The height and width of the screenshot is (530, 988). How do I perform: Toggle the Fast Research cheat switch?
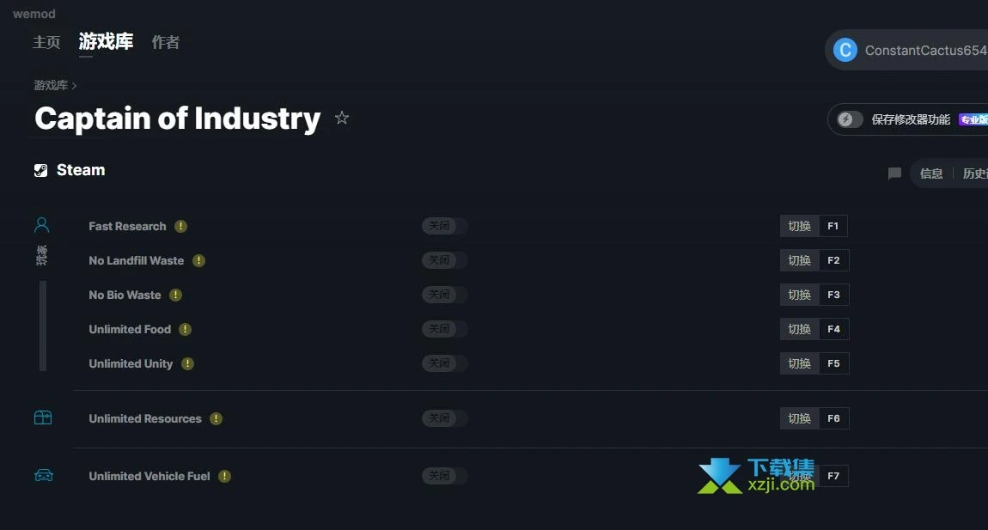444,226
